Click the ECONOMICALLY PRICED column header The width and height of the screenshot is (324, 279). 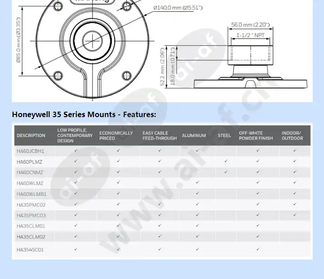point(116,136)
